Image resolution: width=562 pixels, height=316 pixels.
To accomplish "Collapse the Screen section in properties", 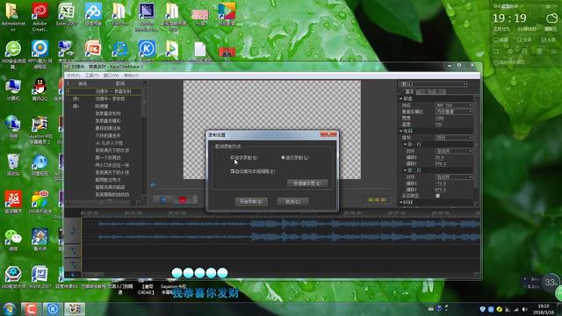I will tap(401, 98).
